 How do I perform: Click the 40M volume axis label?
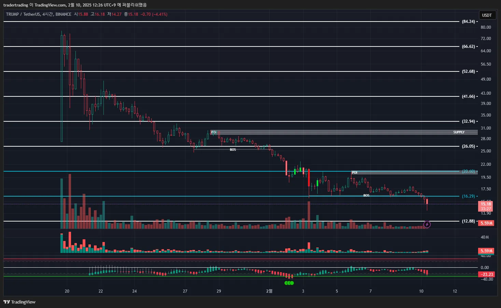pos(485,237)
